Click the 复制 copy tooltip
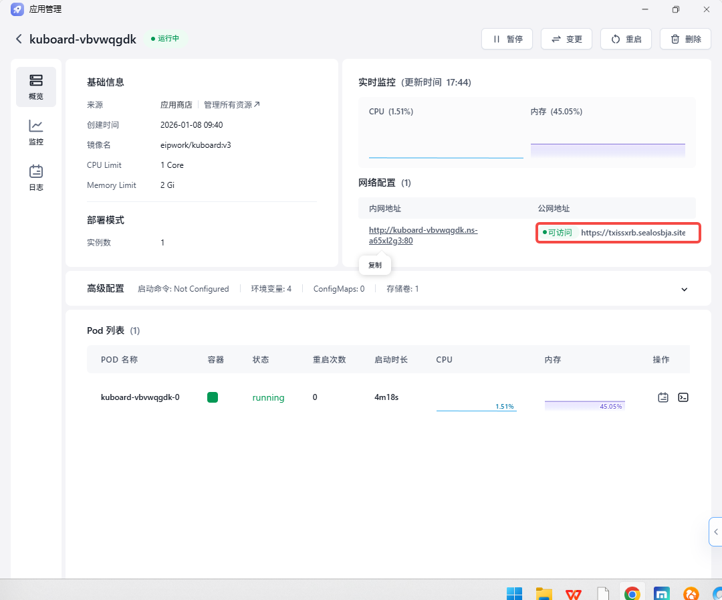 click(375, 266)
